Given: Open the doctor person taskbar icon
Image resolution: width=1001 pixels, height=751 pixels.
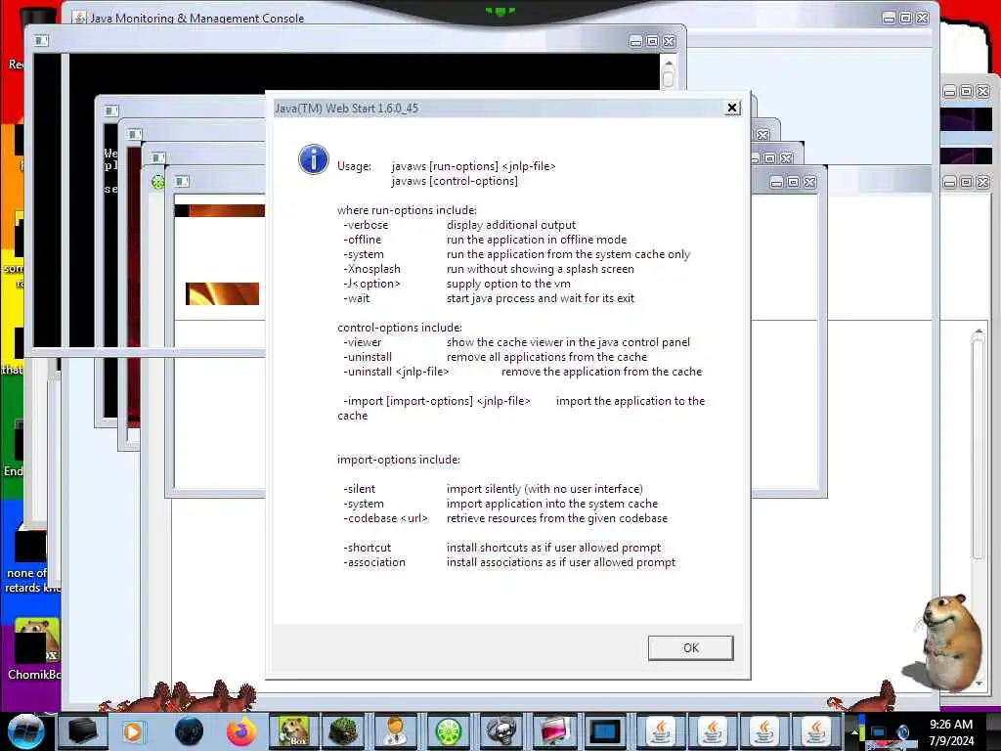Looking at the screenshot, I should pyautogui.click(x=397, y=731).
